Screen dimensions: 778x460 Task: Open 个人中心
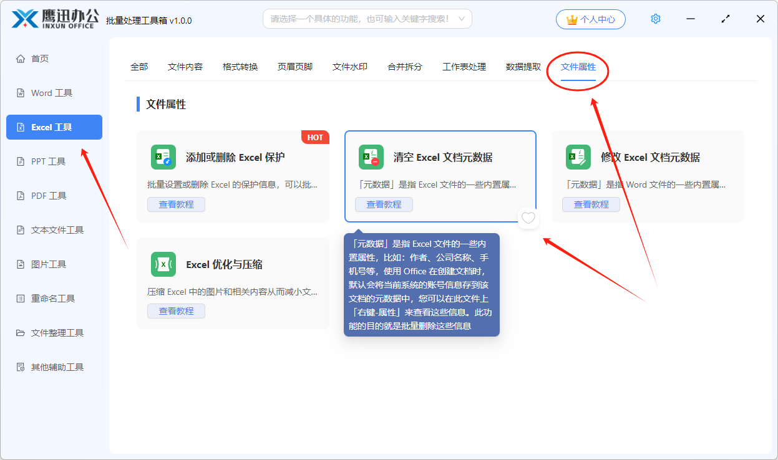click(x=590, y=19)
